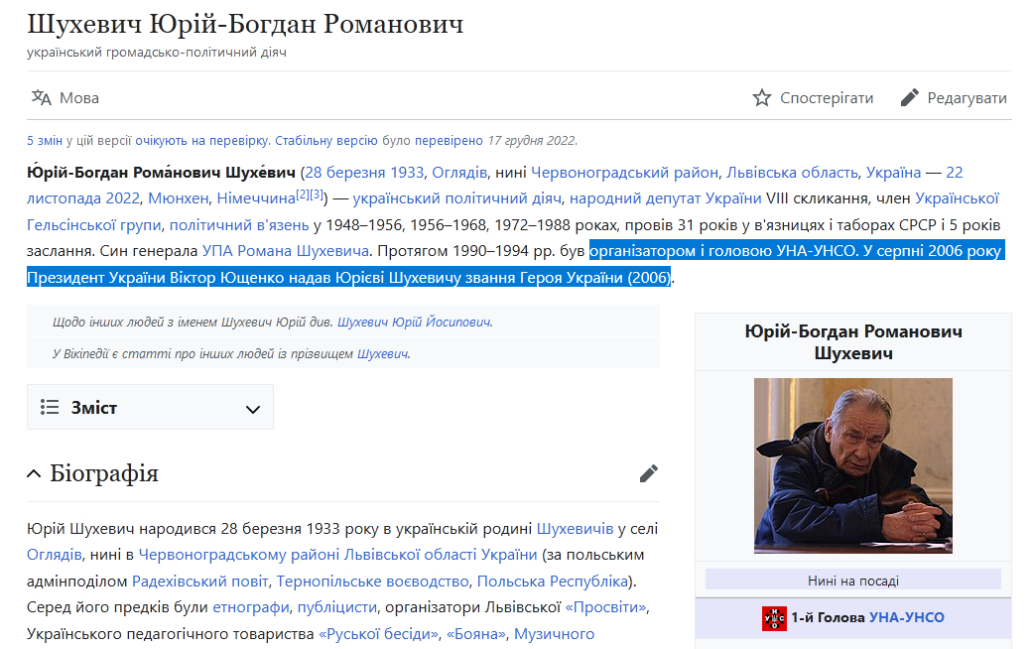This screenshot has height=649, width=1032.
Task: Follow the Львівська область link
Action: [x=792, y=173]
